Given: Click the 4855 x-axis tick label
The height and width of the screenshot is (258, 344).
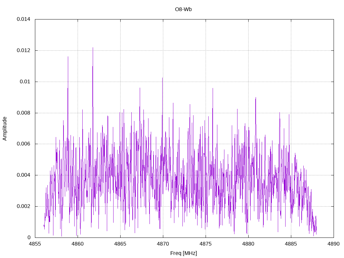Looking at the screenshot, I should (35, 244).
